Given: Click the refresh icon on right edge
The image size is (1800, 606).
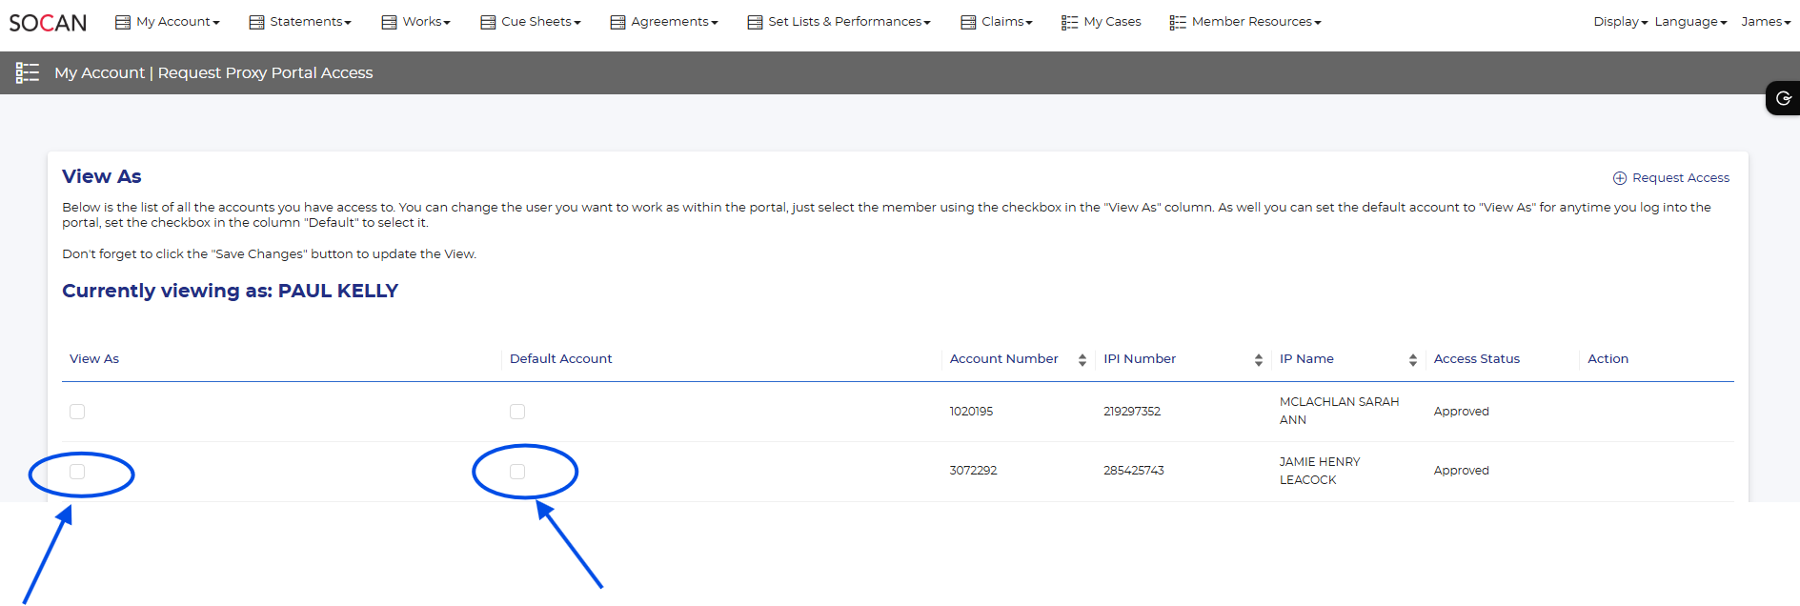Looking at the screenshot, I should [x=1783, y=98].
